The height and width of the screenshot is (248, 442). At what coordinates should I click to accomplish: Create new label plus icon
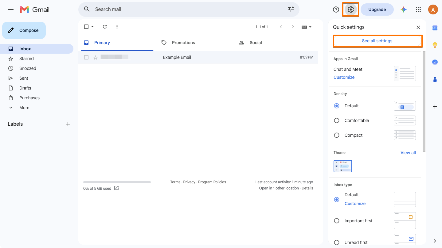(68, 124)
